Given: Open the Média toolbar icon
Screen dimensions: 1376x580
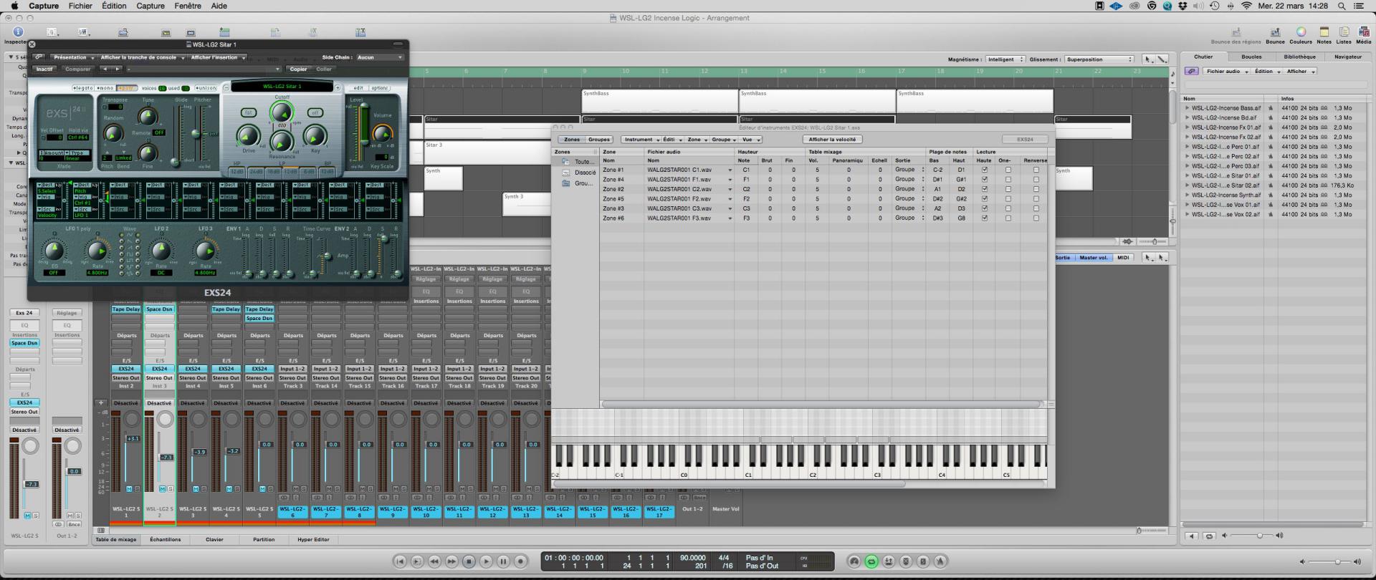Looking at the screenshot, I should [x=1363, y=32].
